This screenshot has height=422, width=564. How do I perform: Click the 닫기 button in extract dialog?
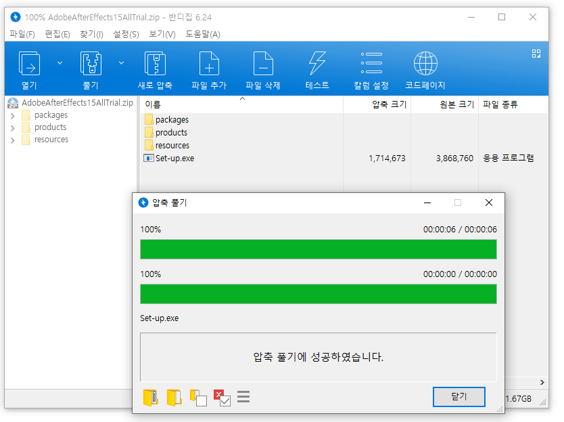coord(459,397)
